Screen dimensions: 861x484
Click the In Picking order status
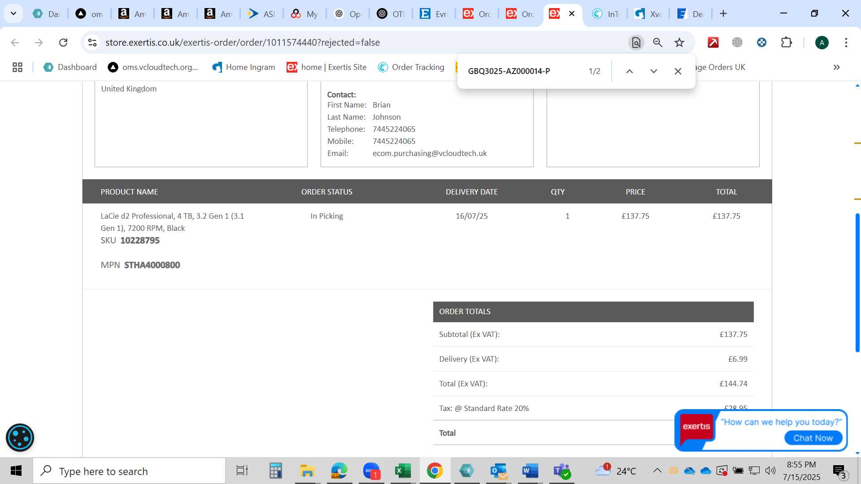point(327,216)
